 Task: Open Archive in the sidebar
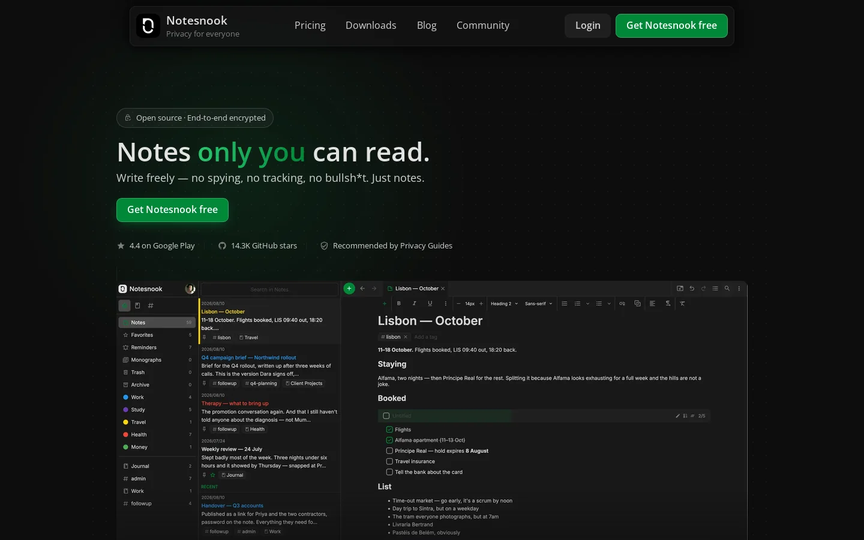coord(157,385)
